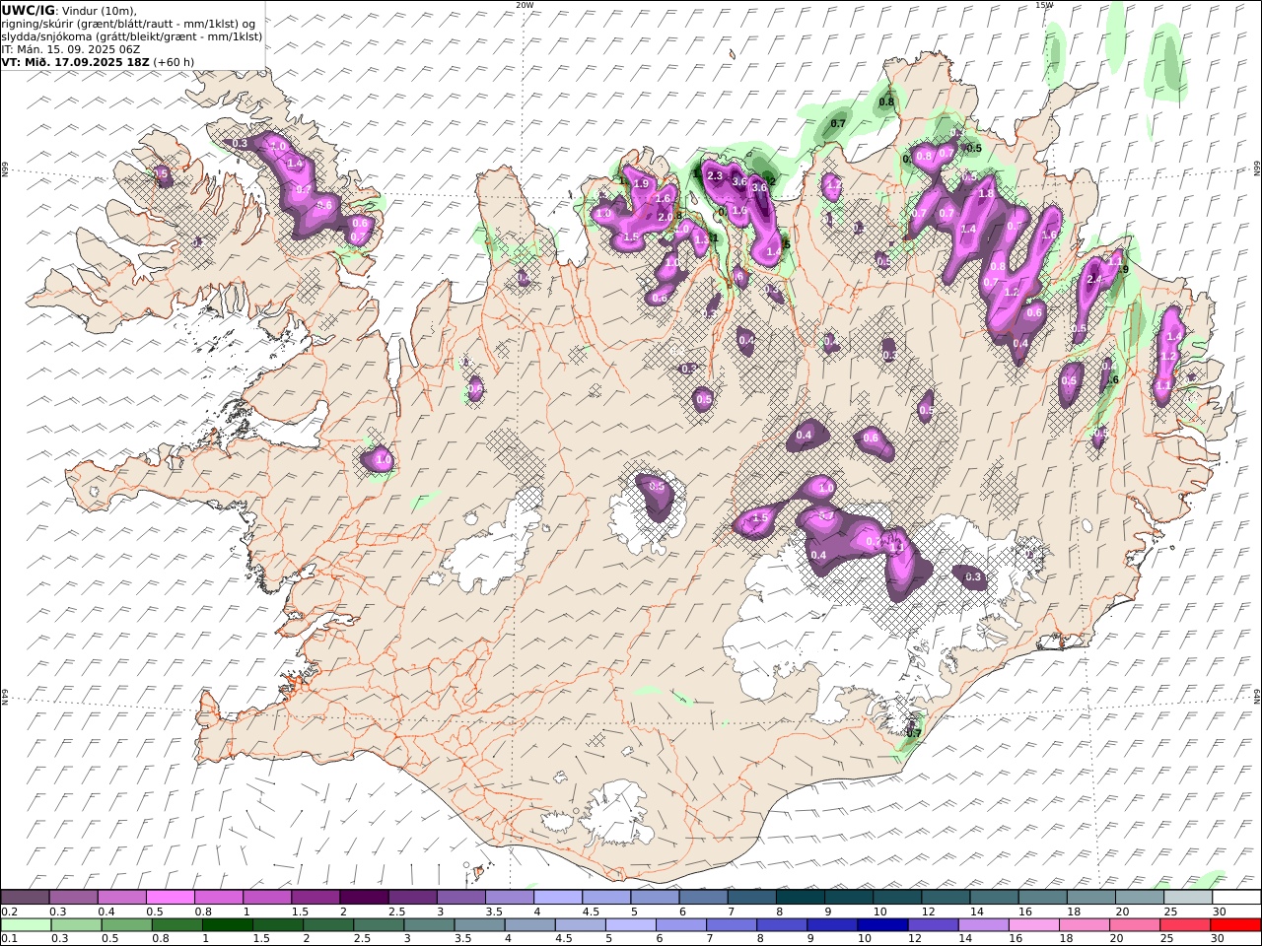Image resolution: width=1262 pixels, height=946 pixels.
Task: Select the upper scale swatch starting at 3
Action: 460,898
